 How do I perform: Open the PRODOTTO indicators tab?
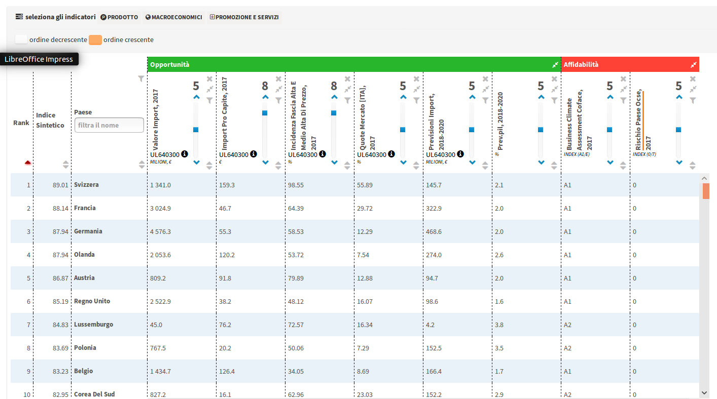(x=119, y=17)
